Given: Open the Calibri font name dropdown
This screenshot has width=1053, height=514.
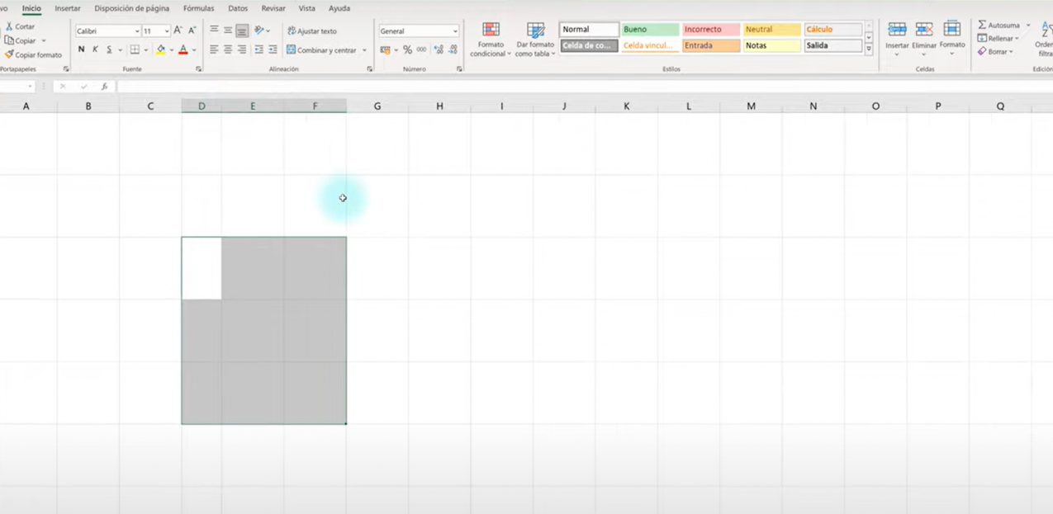Looking at the screenshot, I should tap(137, 31).
